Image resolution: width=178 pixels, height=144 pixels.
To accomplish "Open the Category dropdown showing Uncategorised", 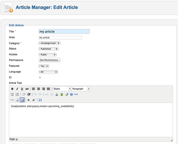I will click(x=49, y=43).
